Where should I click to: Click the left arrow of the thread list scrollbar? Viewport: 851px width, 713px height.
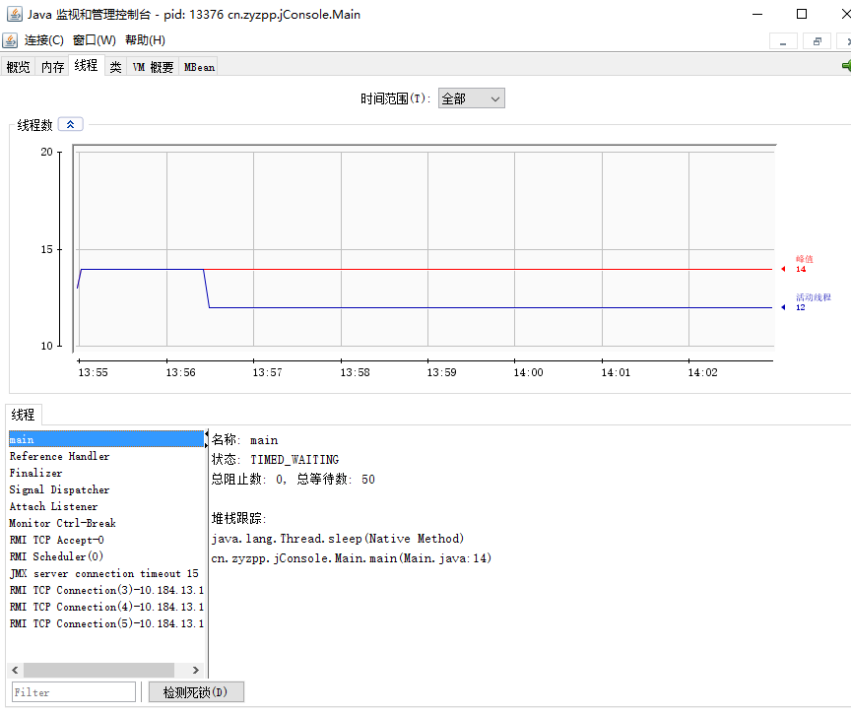pyautogui.click(x=14, y=670)
